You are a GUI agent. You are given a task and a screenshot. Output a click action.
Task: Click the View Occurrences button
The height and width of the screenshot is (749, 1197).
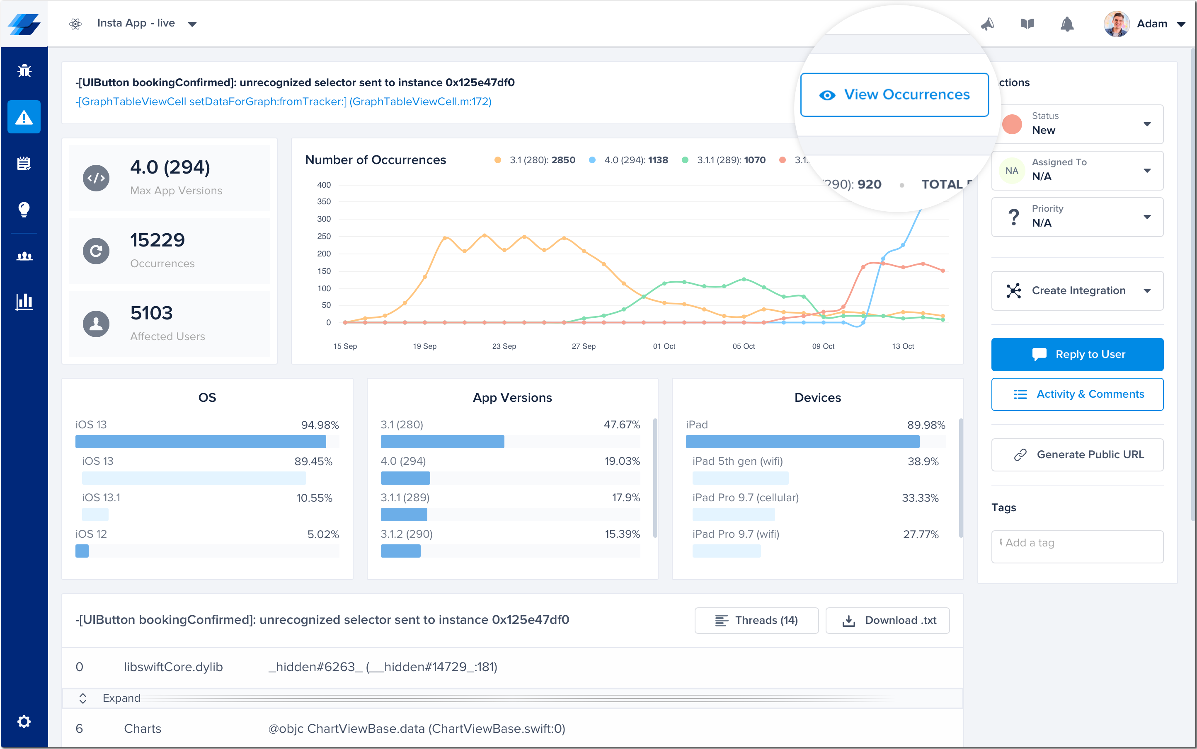(894, 94)
